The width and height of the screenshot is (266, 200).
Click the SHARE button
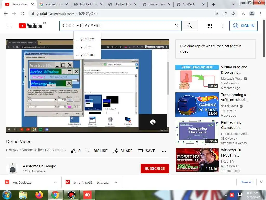(x=123, y=151)
